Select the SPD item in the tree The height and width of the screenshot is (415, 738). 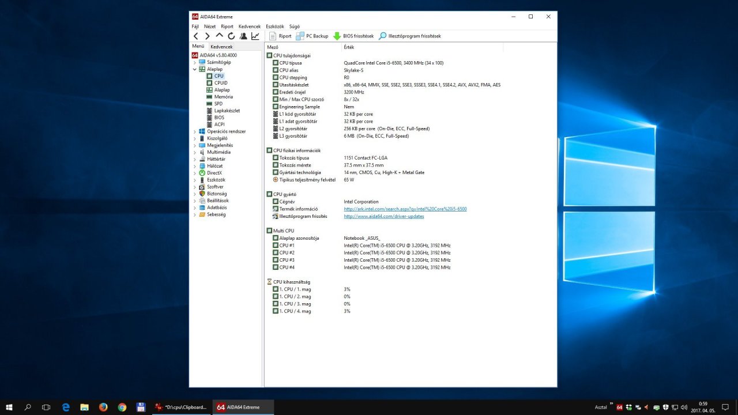pos(218,104)
